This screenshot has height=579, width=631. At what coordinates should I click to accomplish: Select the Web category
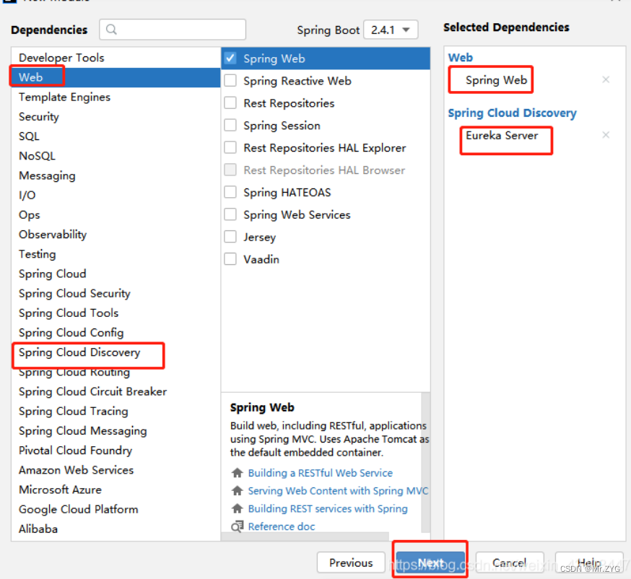click(x=116, y=77)
